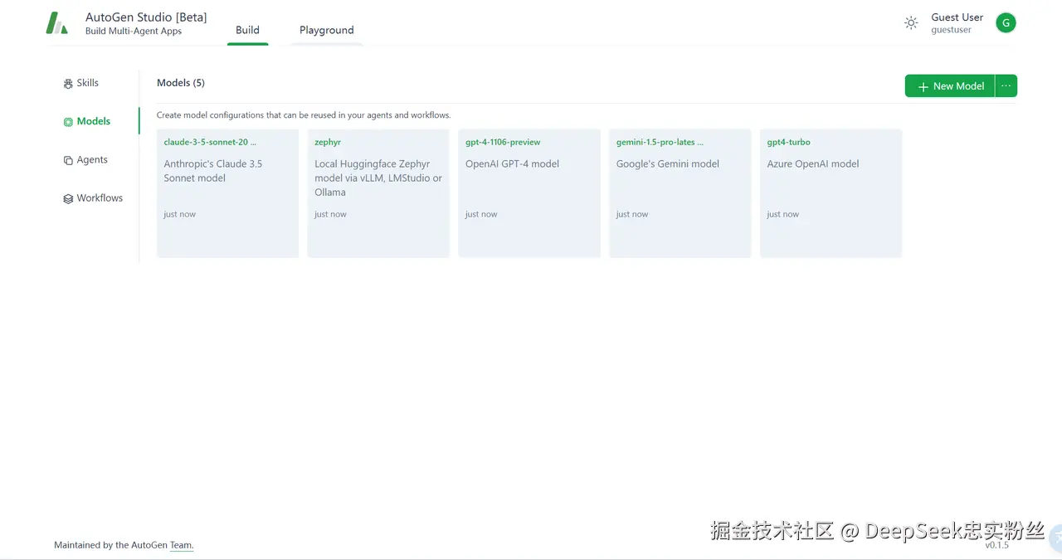
Task: Select the Google's Gemini model description
Action: click(668, 163)
